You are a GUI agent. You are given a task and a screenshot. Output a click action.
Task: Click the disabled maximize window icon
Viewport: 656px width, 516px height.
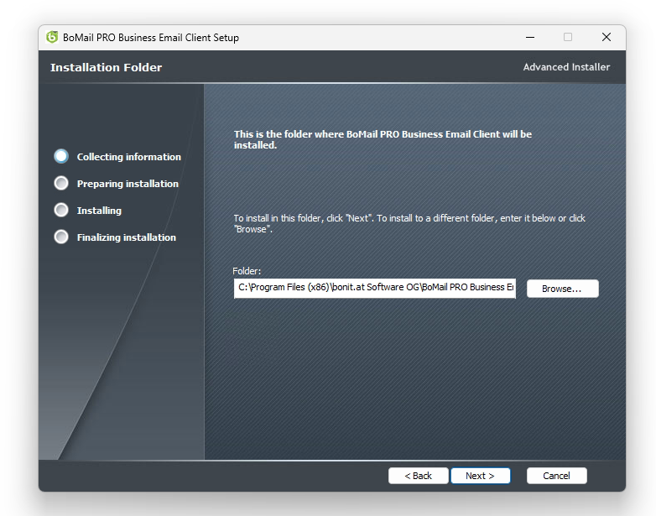568,37
